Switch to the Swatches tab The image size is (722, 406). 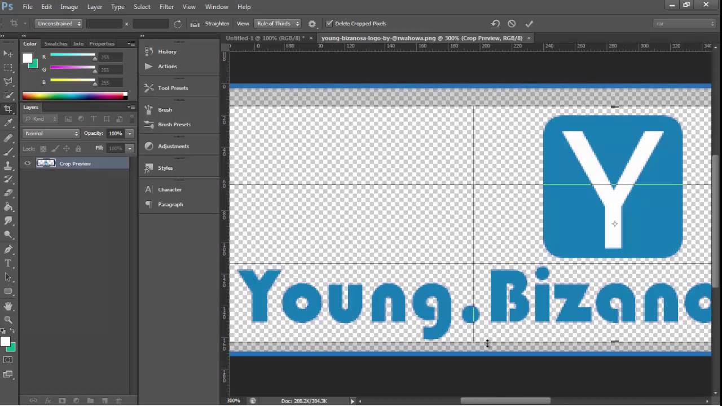[56, 43]
